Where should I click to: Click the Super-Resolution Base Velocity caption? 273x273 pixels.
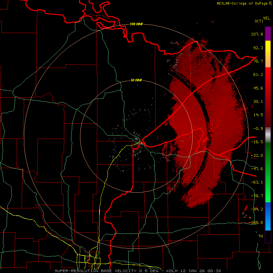tap(137, 271)
